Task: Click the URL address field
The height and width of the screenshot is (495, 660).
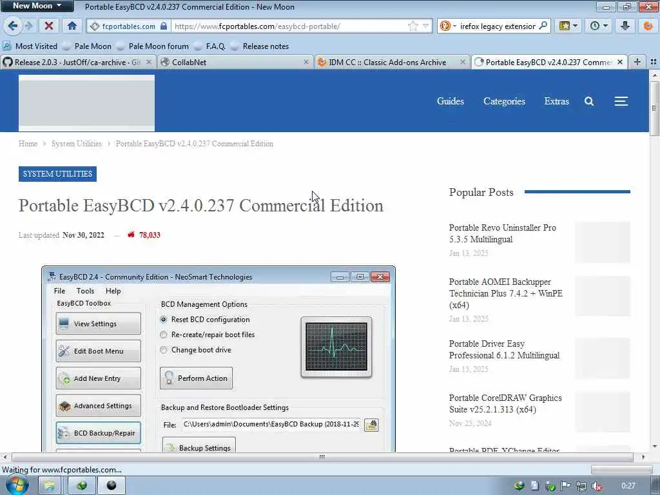Action: (289, 26)
